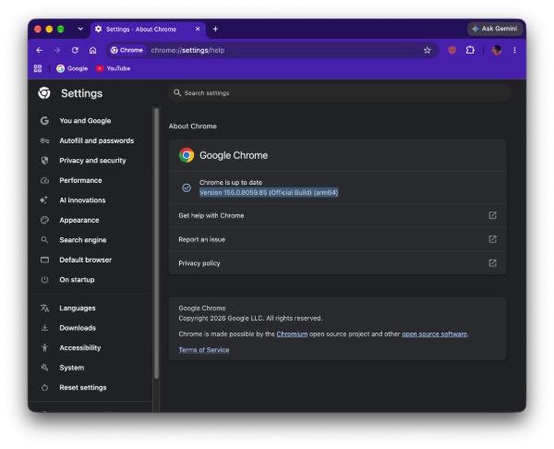Select the Settings - About Chrome tab
The image size is (554, 449).
pyautogui.click(x=148, y=30)
